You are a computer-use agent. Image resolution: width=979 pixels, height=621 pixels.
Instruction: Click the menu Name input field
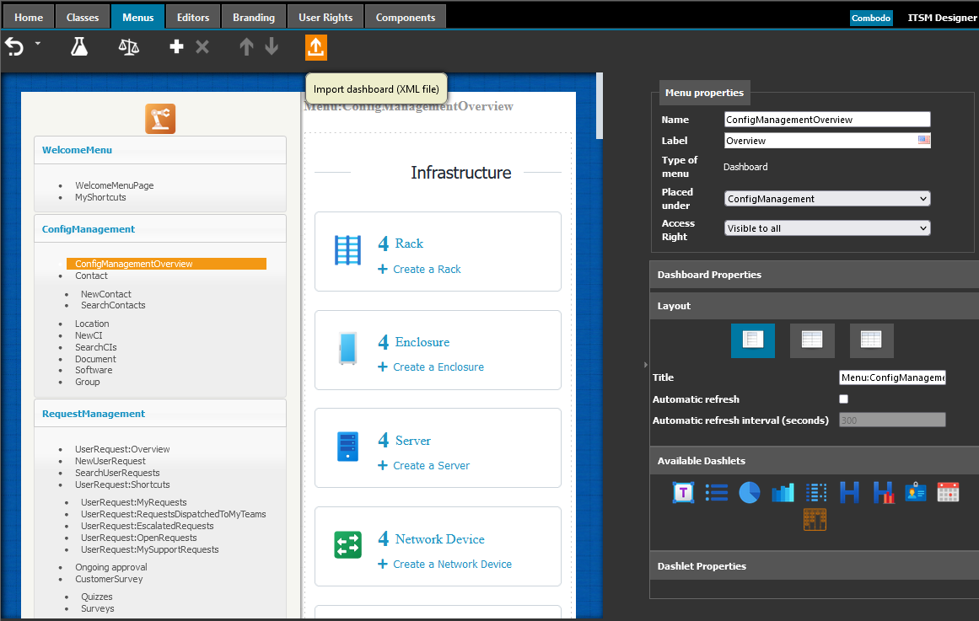826,120
